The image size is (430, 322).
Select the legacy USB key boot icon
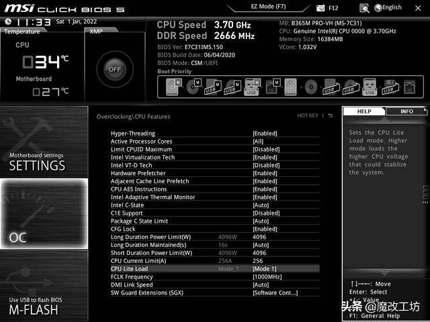pos(370,87)
